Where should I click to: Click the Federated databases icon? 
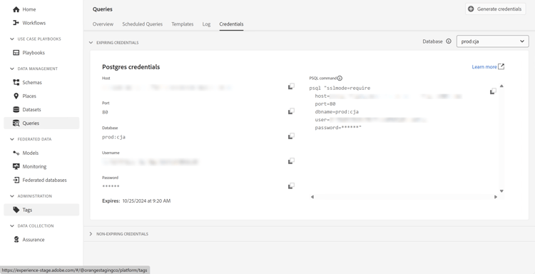pos(16,180)
